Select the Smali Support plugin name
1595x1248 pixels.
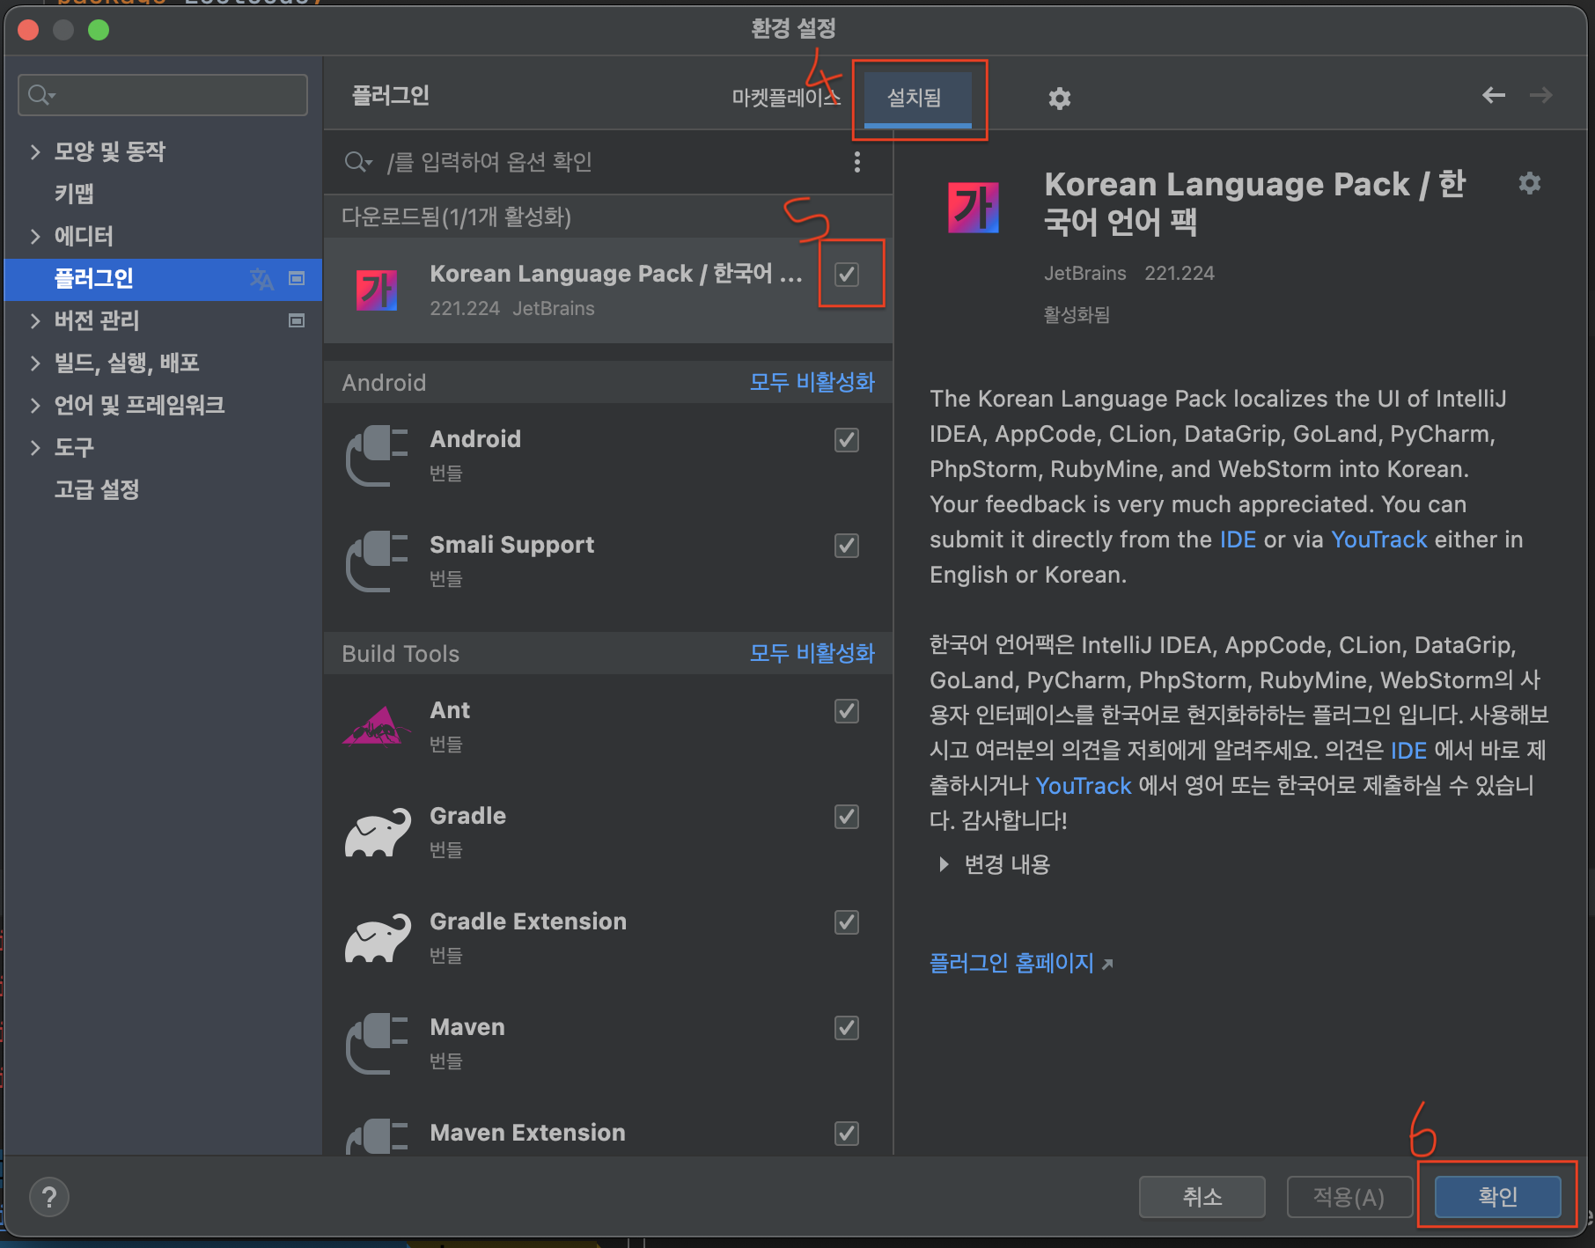[x=511, y=545]
